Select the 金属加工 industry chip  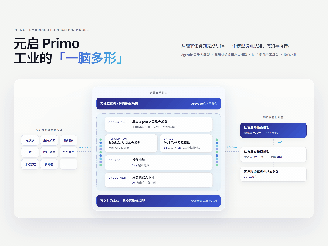click(x=49, y=140)
